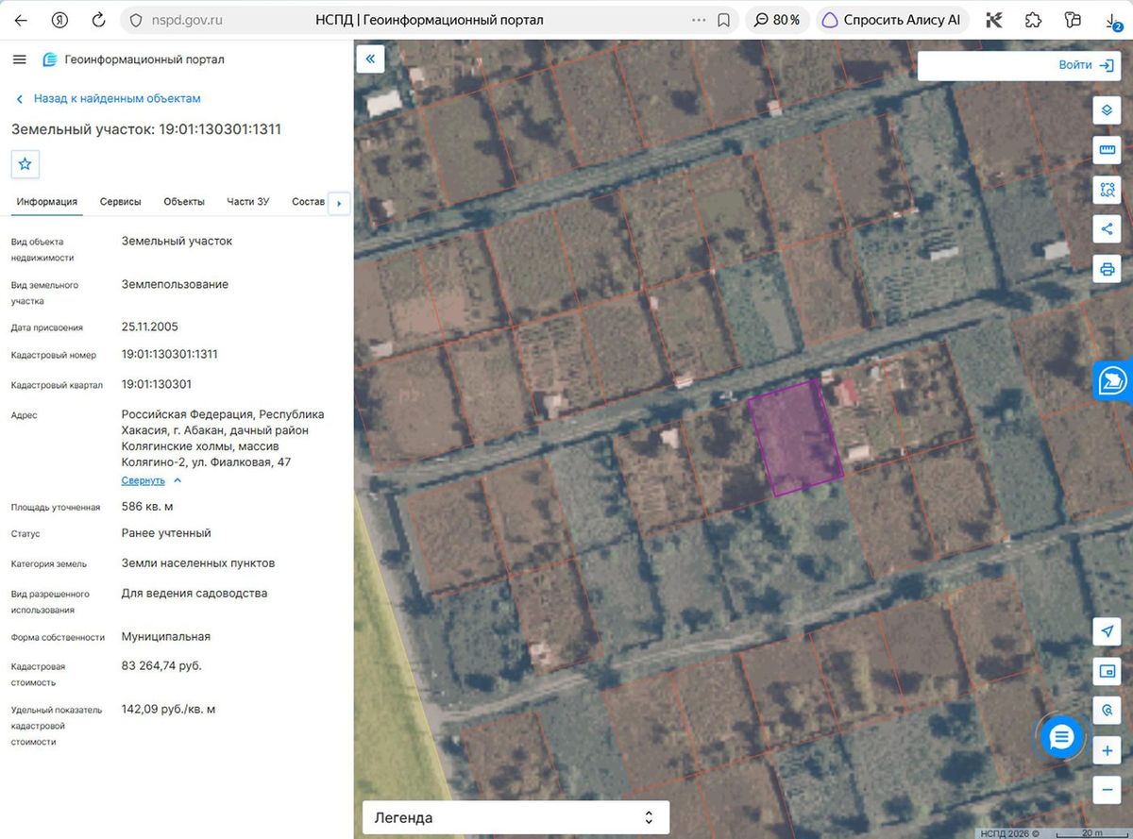The height and width of the screenshot is (839, 1133).
Task: Open the Объекты tab
Action: point(184,201)
